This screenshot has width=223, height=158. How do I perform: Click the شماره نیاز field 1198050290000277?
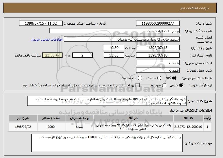[x=158, y=23]
